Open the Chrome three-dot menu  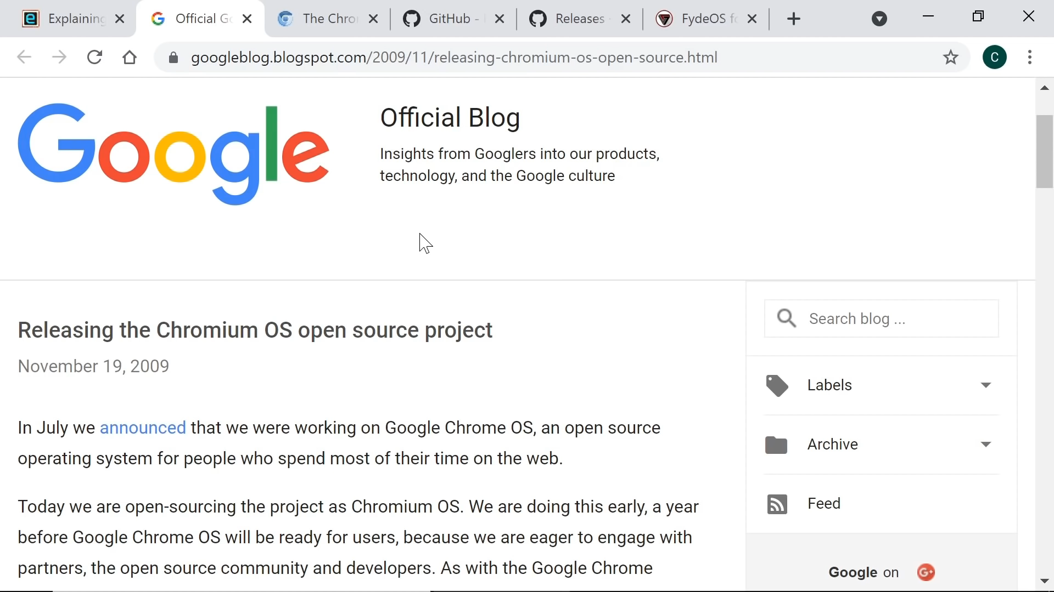1030,57
